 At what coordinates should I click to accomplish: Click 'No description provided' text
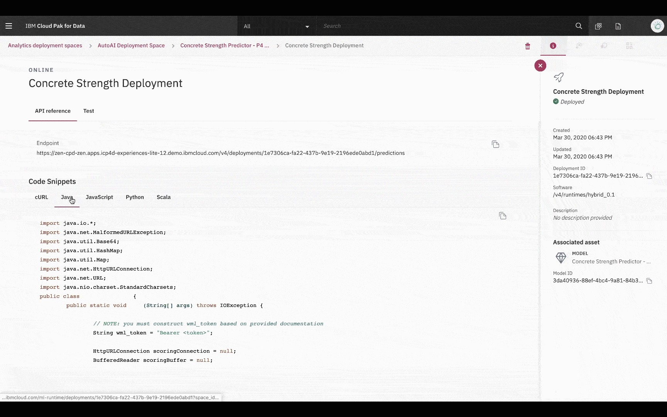(x=582, y=218)
